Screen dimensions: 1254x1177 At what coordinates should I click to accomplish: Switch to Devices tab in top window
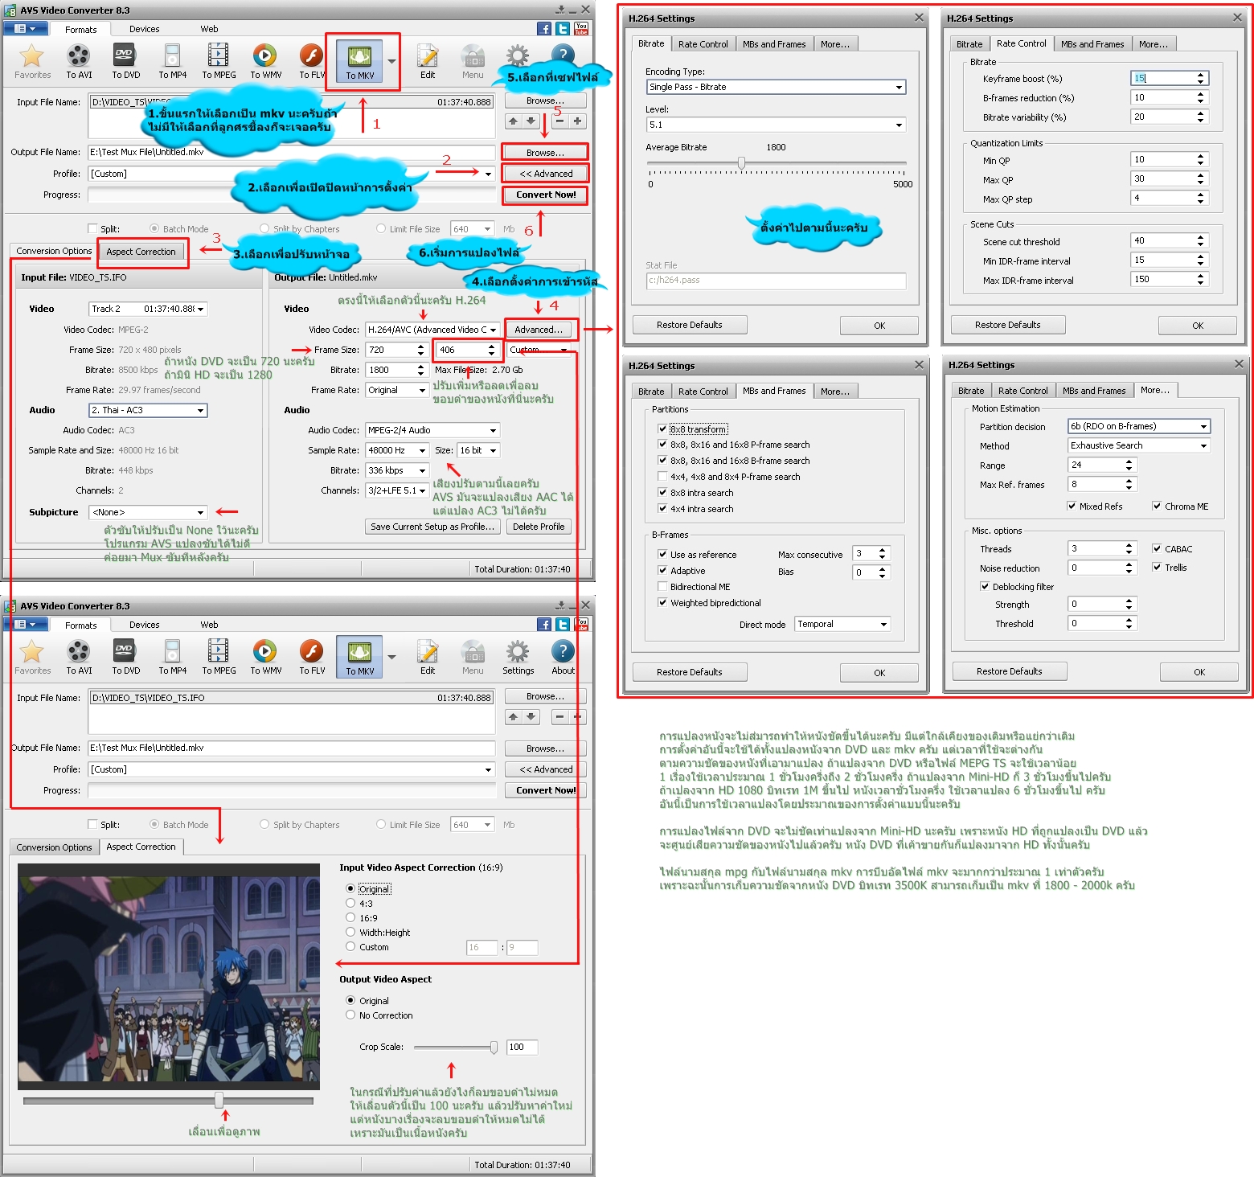[x=144, y=29]
